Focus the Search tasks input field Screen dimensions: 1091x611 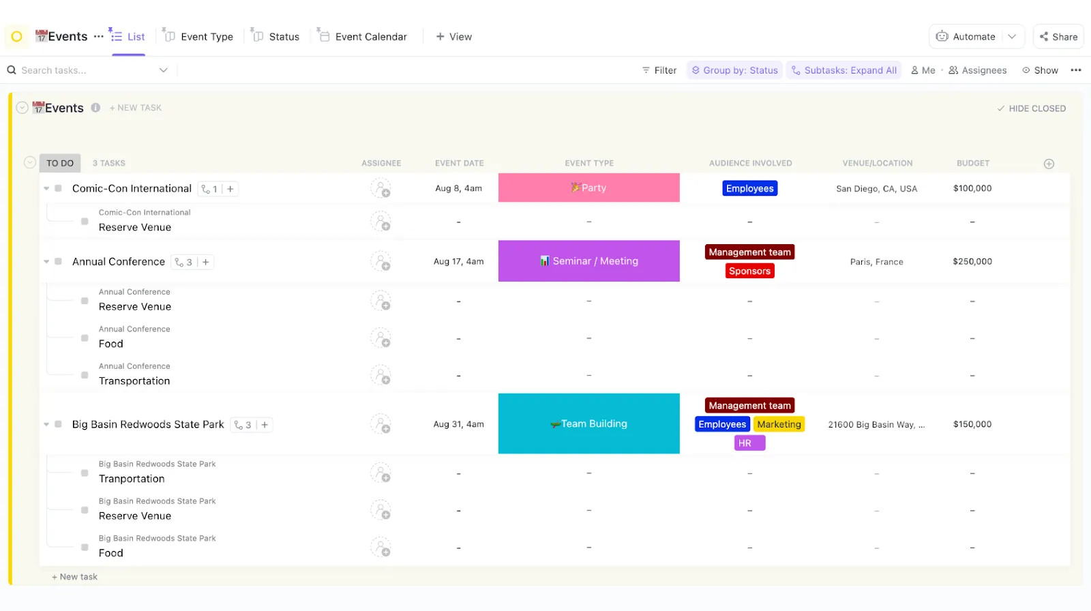pyautogui.click(x=87, y=70)
